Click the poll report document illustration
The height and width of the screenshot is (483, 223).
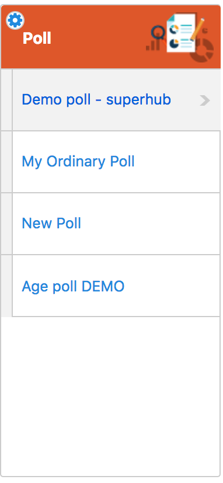[181, 33]
